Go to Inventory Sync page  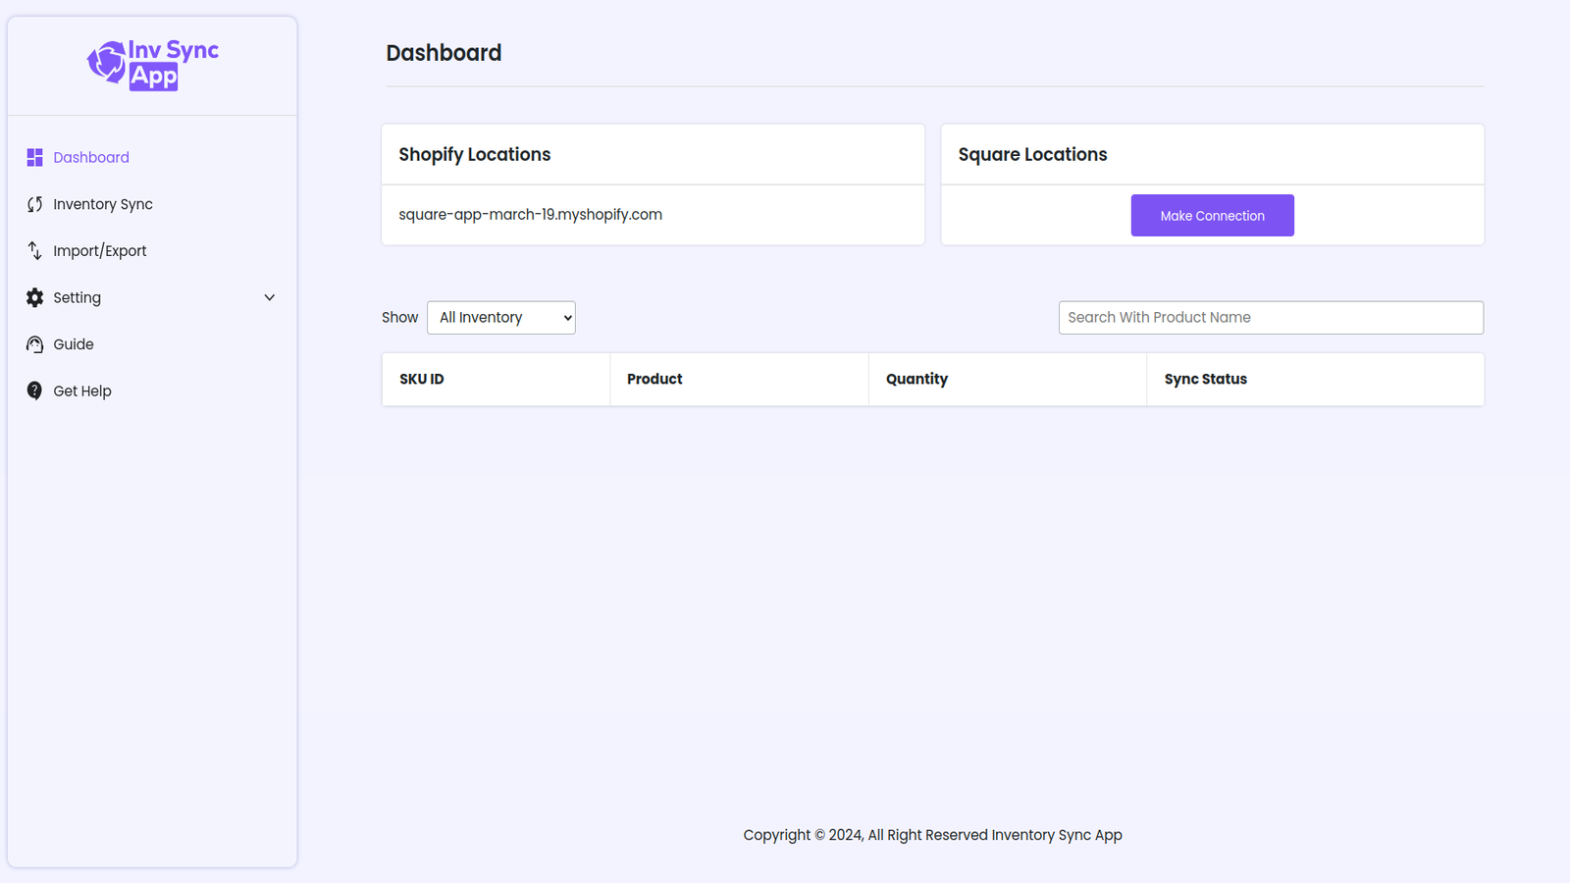(x=103, y=204)
